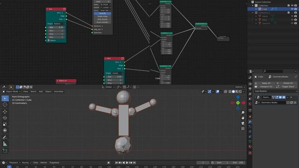Viewport: 299px width, 168px height.
Task: Click the viewport pan hand icon
Action: (243, 118)
